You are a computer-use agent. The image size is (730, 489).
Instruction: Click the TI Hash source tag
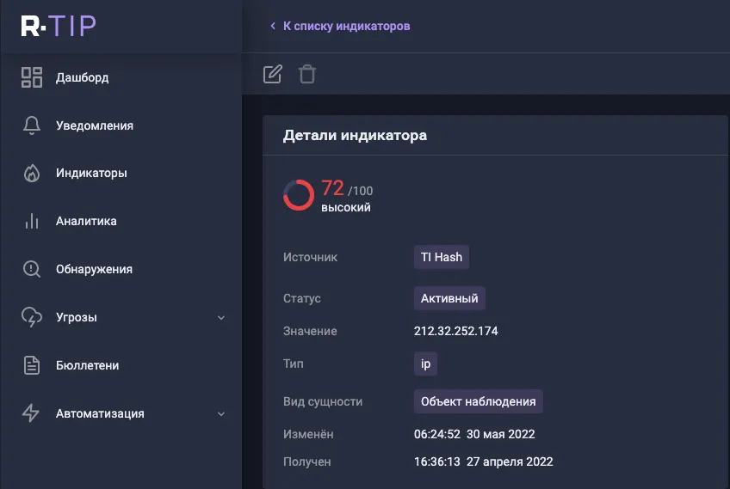coord(442,257)
